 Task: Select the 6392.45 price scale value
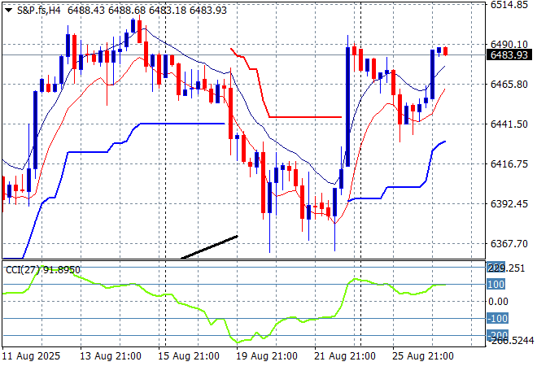pyautogui.click(x=509, y=203)
